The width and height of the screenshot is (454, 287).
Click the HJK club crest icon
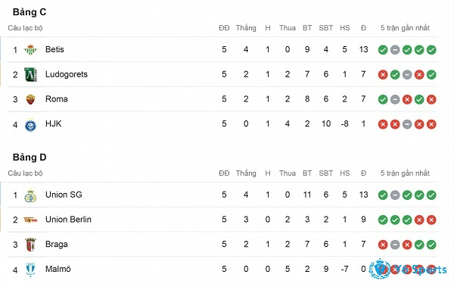(30, 125)
